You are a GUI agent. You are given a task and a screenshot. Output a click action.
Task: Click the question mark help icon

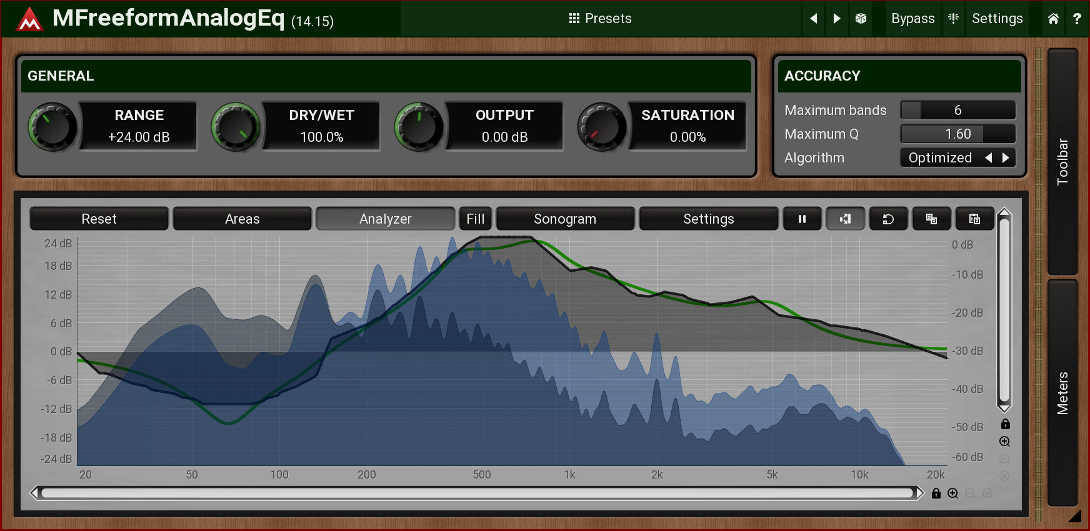click(x=1077, y=19)
